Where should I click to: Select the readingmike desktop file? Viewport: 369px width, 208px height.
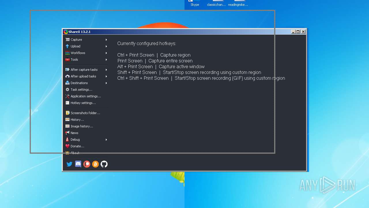pos(238,3)
